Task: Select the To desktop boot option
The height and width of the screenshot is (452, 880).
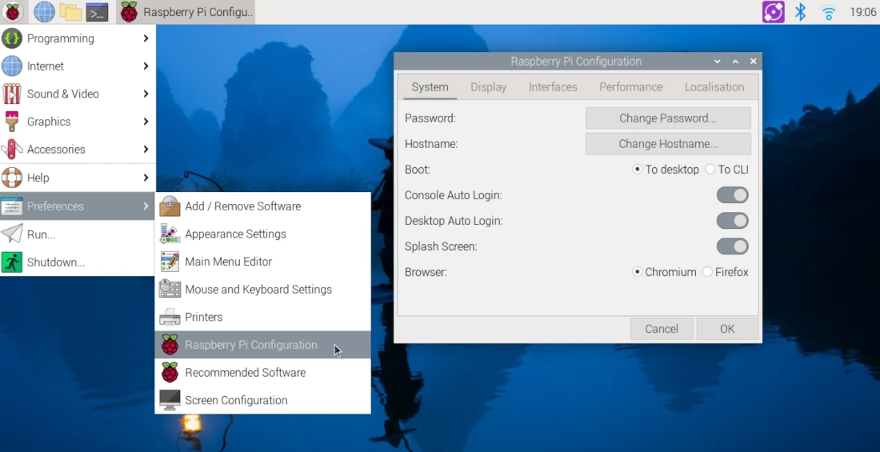Action: tap(666, 170)
